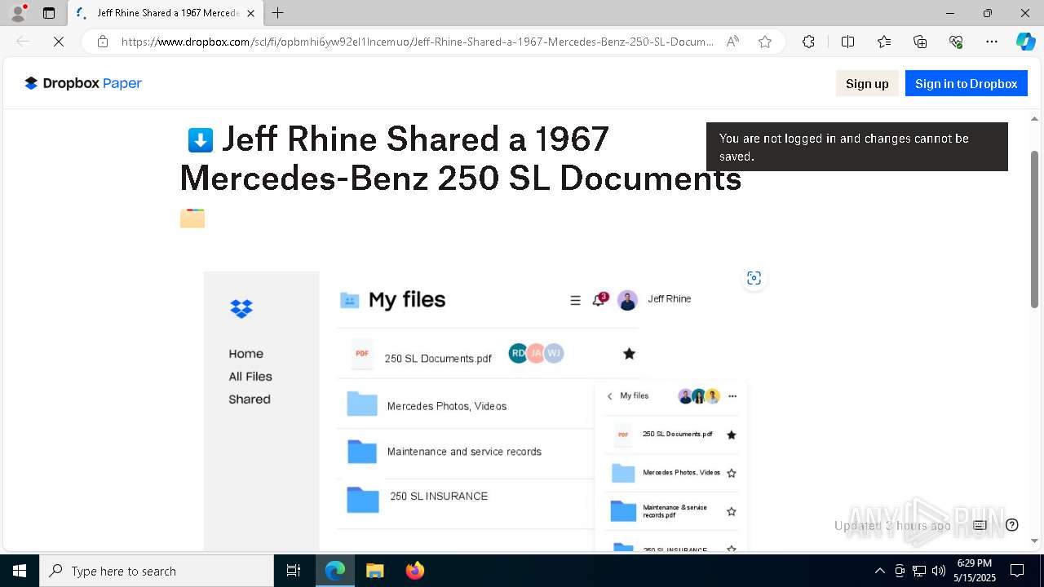Show hidden system tray icons
This screenshot has height=587, width=1044.
pyautogui.click(x=879, y=571)
